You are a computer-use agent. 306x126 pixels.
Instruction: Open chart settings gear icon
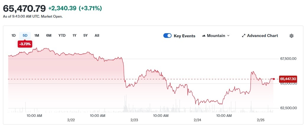[291, 36]
